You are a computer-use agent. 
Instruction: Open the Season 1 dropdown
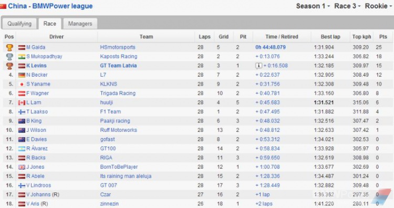click(313, 6)
